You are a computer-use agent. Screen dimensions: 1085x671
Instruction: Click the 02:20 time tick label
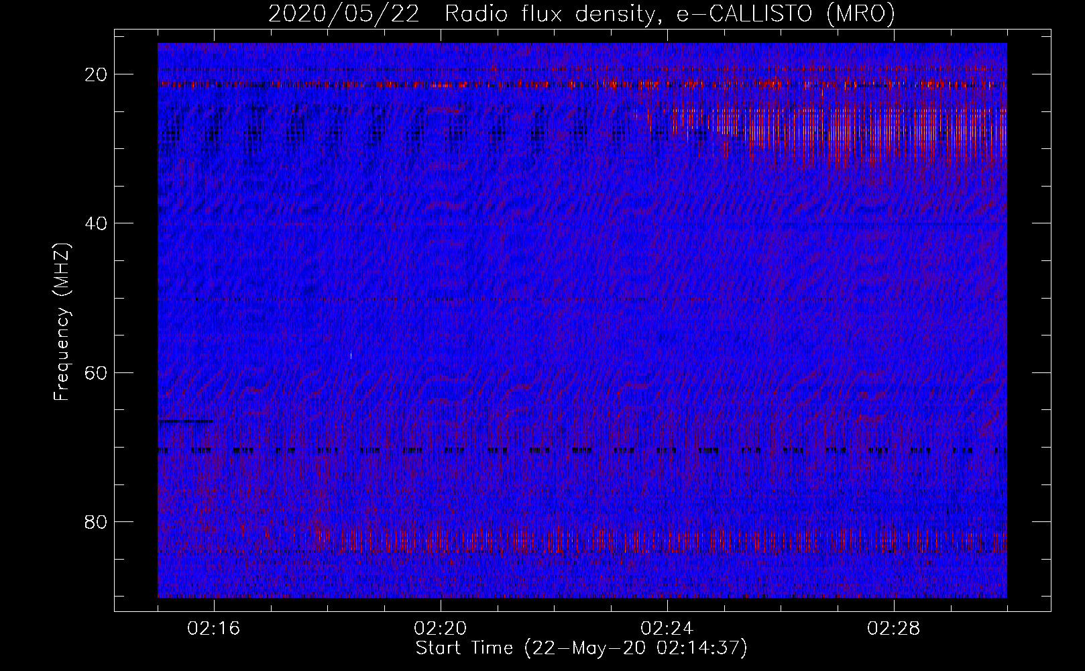tap(441, 629)
